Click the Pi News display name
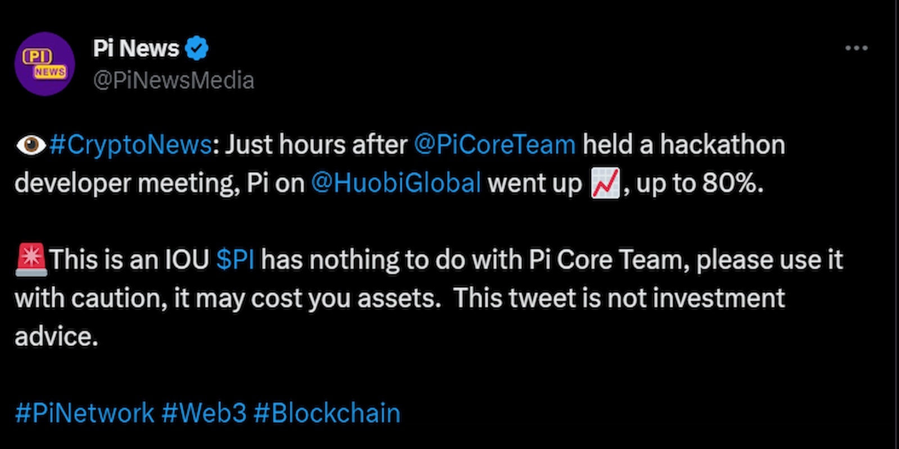 point(136,48)
